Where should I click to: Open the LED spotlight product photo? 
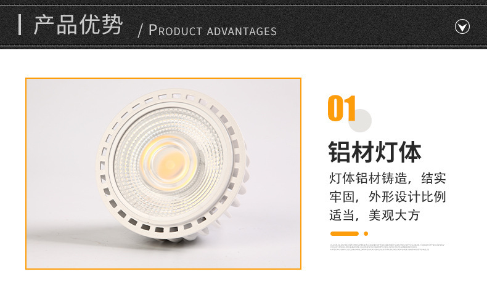tap(163, 174)
